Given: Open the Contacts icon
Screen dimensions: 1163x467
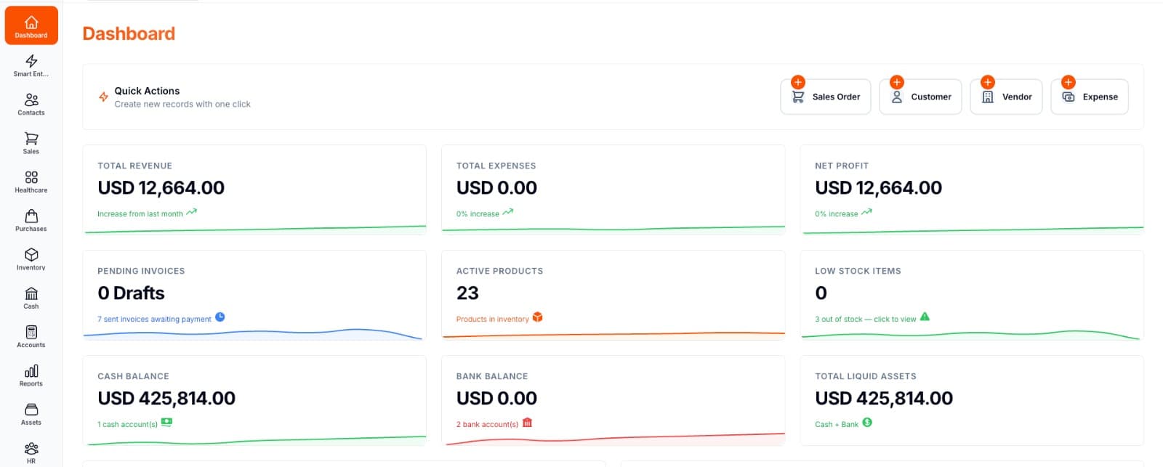Looking at the screenshot, I should tap(31, 100).
